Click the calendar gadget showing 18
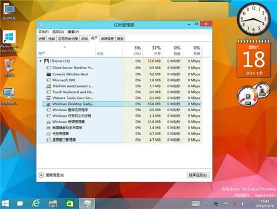 click(254, 58)
